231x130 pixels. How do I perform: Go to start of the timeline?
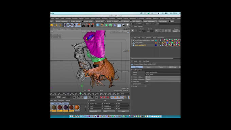[74, 97]
